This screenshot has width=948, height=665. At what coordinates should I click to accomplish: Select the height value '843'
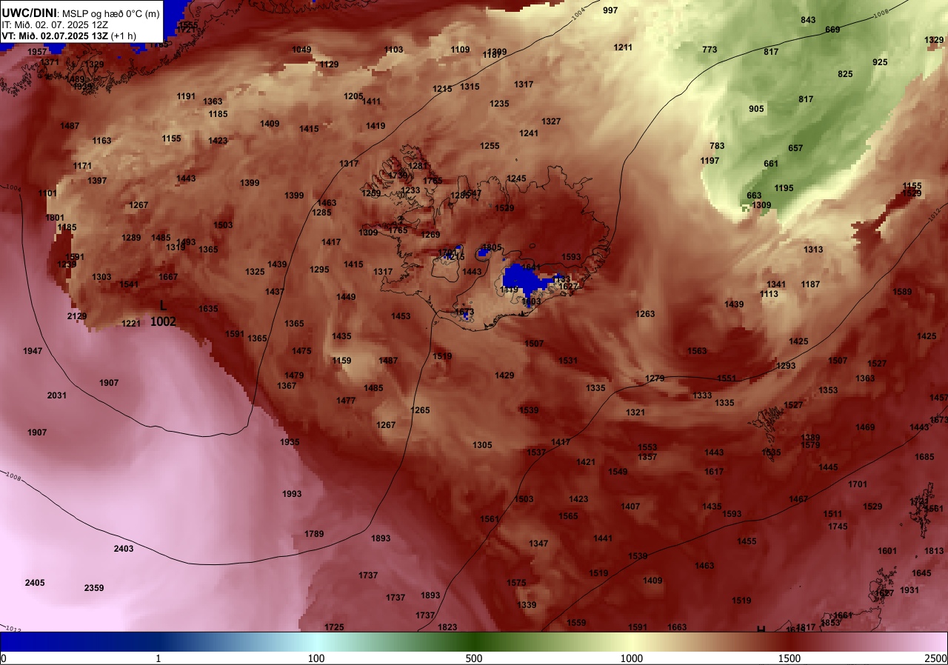[808, 20]
